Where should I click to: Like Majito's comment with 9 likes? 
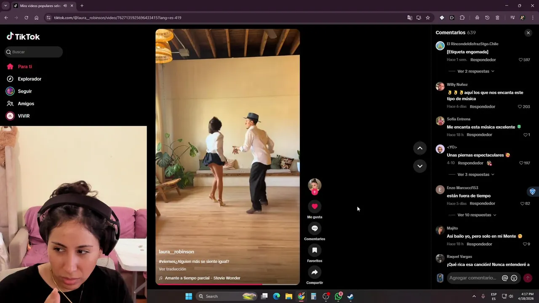[525, 244]
